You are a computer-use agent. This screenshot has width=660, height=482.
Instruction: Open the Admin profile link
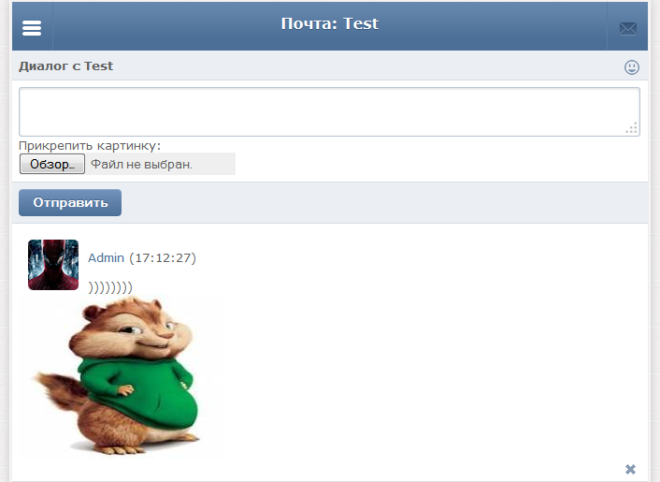106,257
